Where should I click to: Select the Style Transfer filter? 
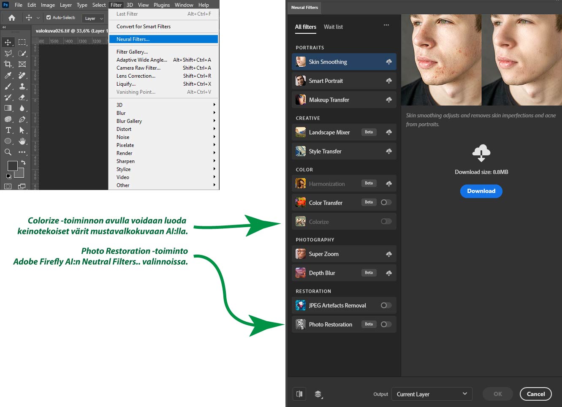[x=344, y=151]
